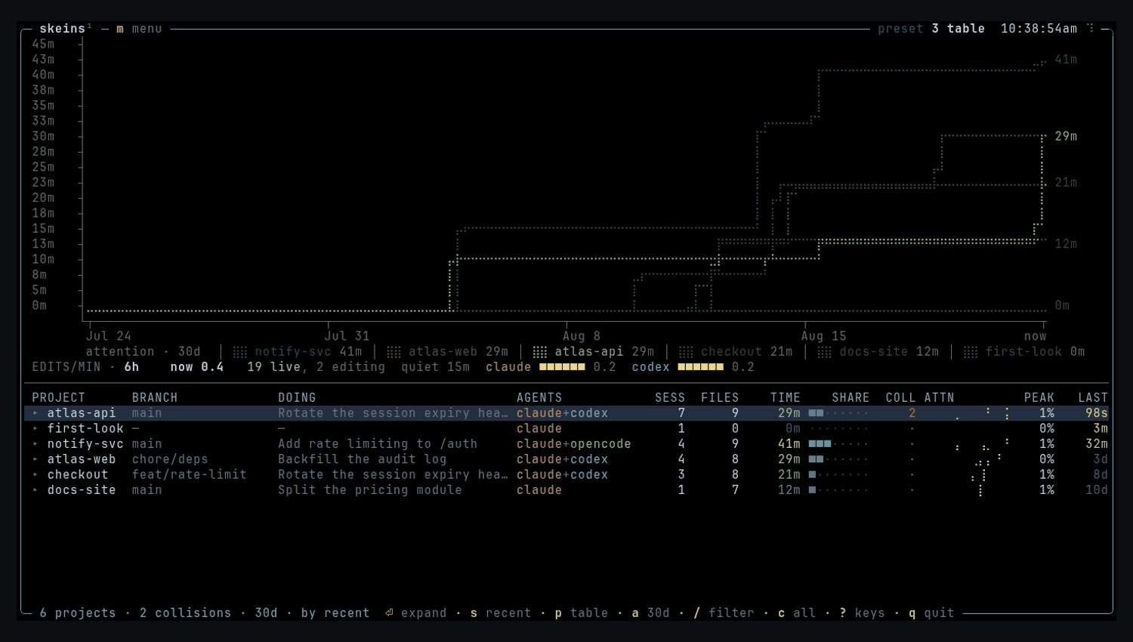Viewport: 1133px width, 642px height.
Task: Sort by SHARE column header
Action: coord(851,397)
